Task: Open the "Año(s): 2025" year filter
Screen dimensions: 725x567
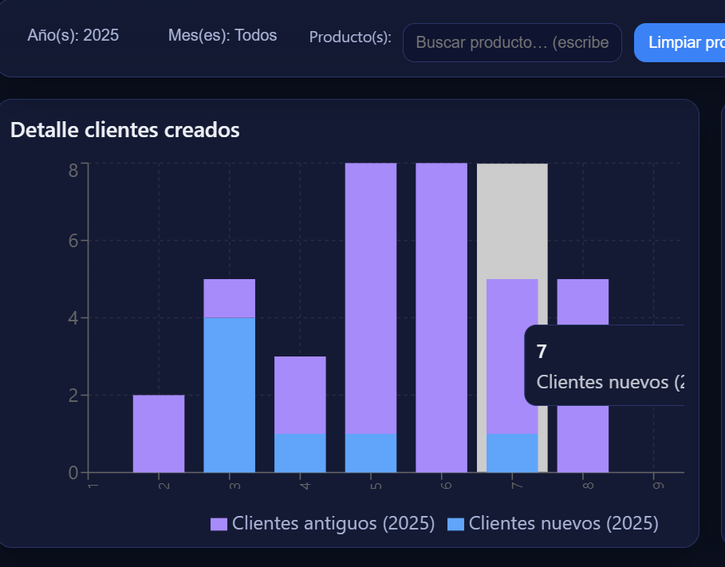Action: [x=73, y=35]
